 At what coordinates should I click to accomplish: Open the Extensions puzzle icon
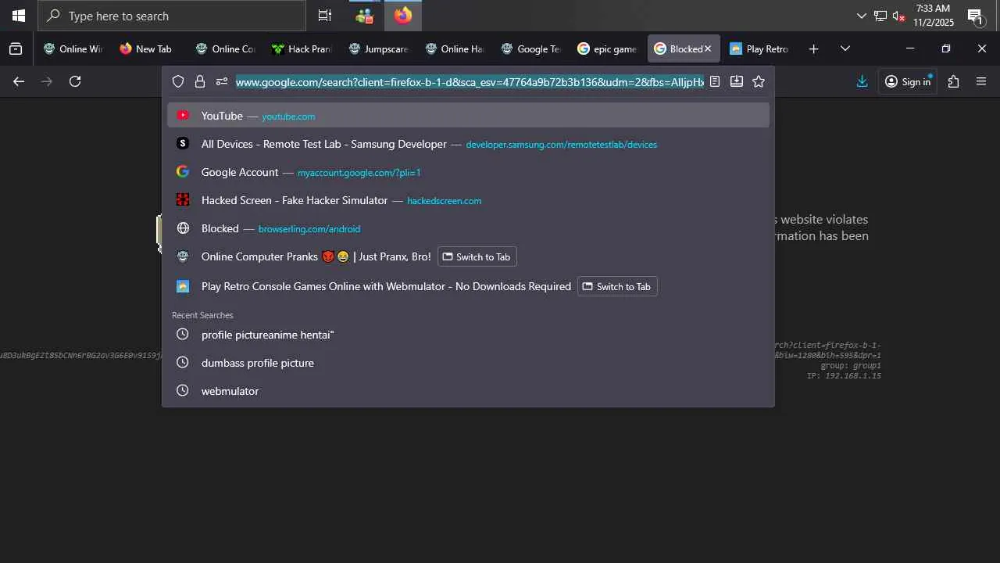tap(953, 81)
